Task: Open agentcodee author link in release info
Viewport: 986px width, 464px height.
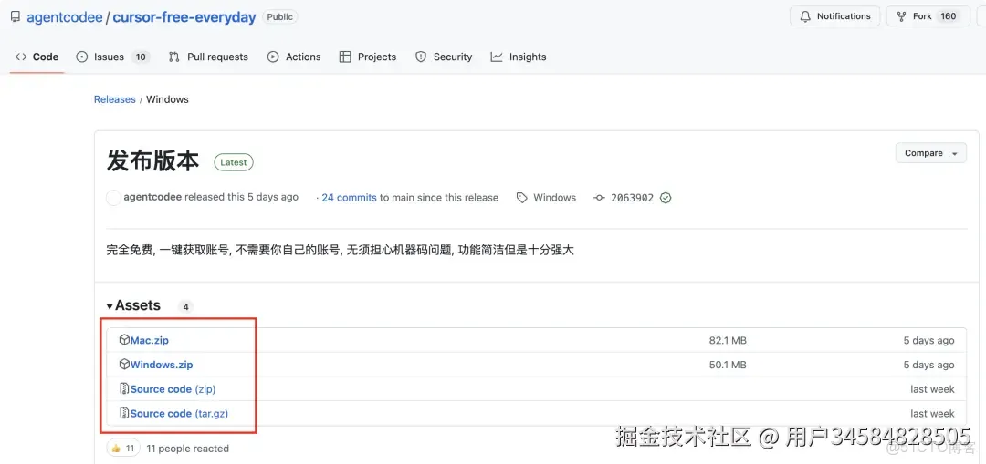Action: pyautogui.click(x=152, y=197)
